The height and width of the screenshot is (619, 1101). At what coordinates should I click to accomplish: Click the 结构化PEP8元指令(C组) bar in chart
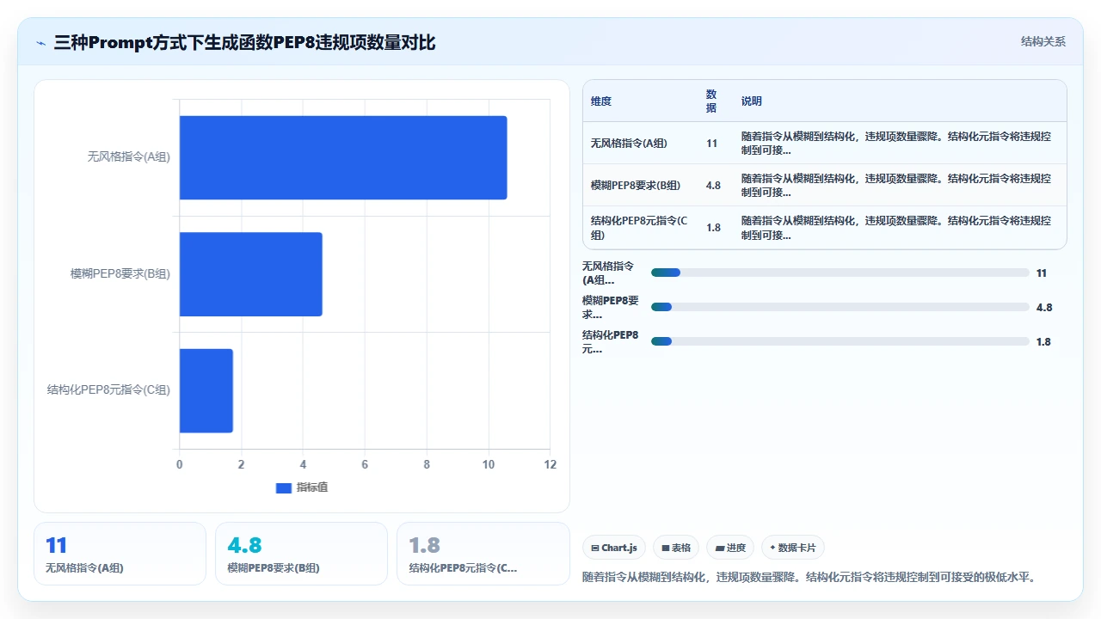click(x=206, y=390)
